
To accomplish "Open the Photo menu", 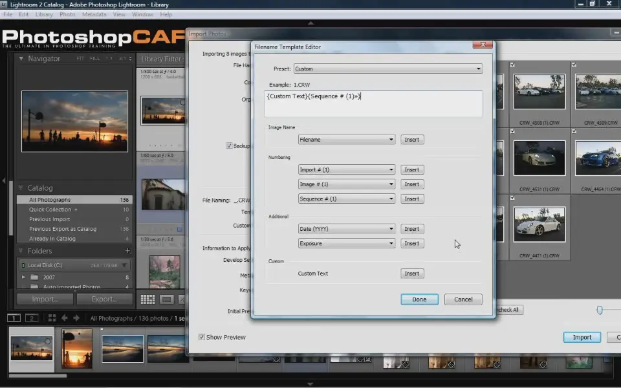I will [x=67, y=14].
